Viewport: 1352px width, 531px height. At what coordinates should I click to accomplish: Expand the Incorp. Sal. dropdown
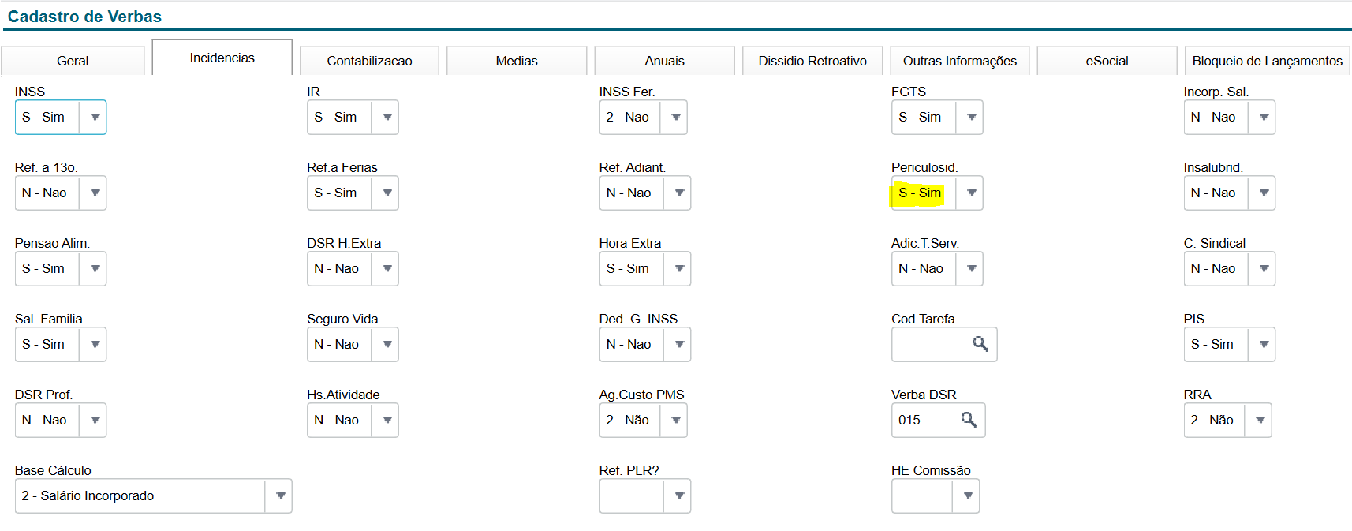tap(1264, 117)
